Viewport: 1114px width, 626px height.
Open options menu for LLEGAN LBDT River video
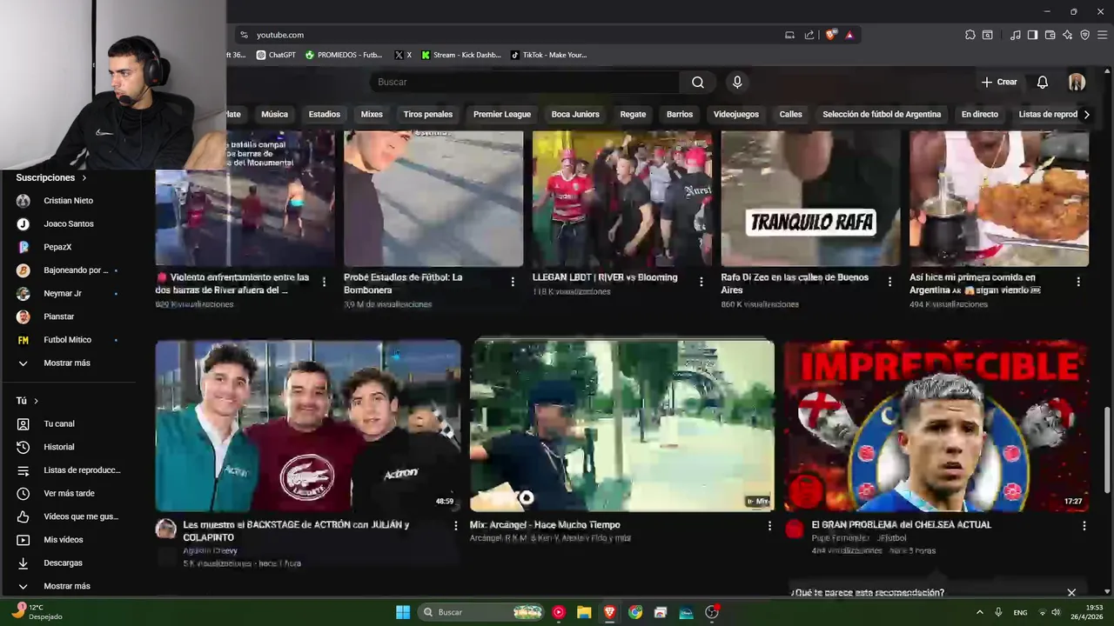tap(701, 282)
